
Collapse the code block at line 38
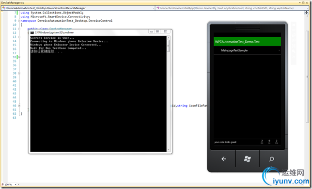tap(19, 73)
